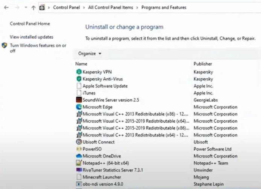This screenshot has height=189, width=261.
Task: Select Notepad++ (64-bit x64) entry
Action: point(106,163)
